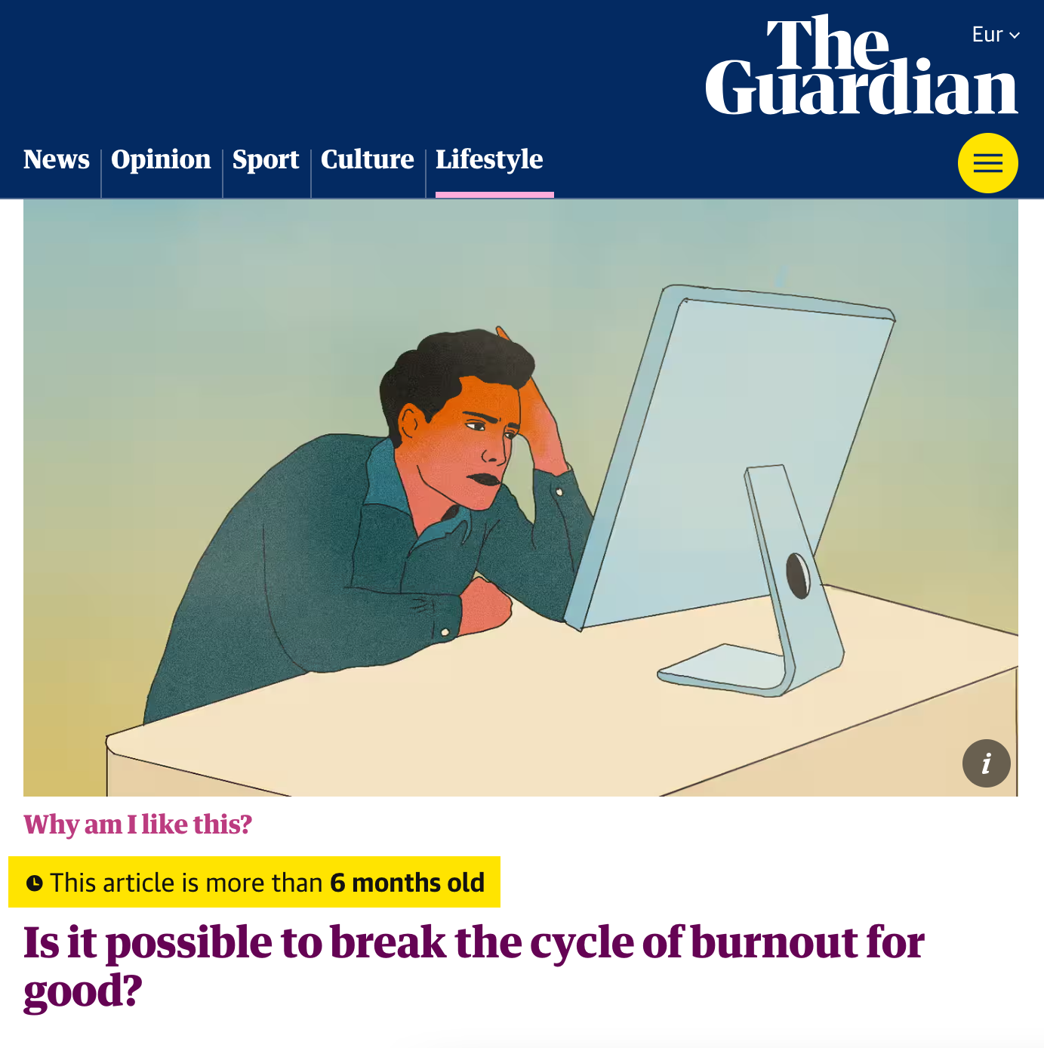The width and height of the screenshot is (1044, 1048).
Task: Click the word 'Guardian' in the masthead
Action: [861, 88]
